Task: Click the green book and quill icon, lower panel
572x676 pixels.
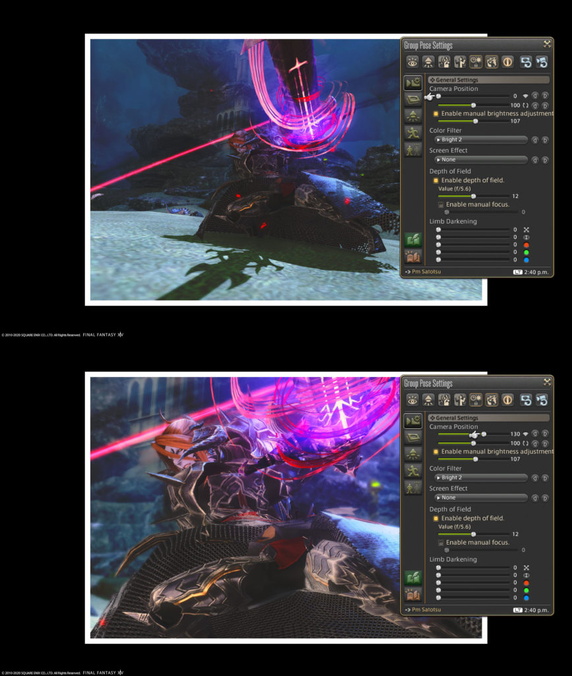Action: [x=413, y=578]
